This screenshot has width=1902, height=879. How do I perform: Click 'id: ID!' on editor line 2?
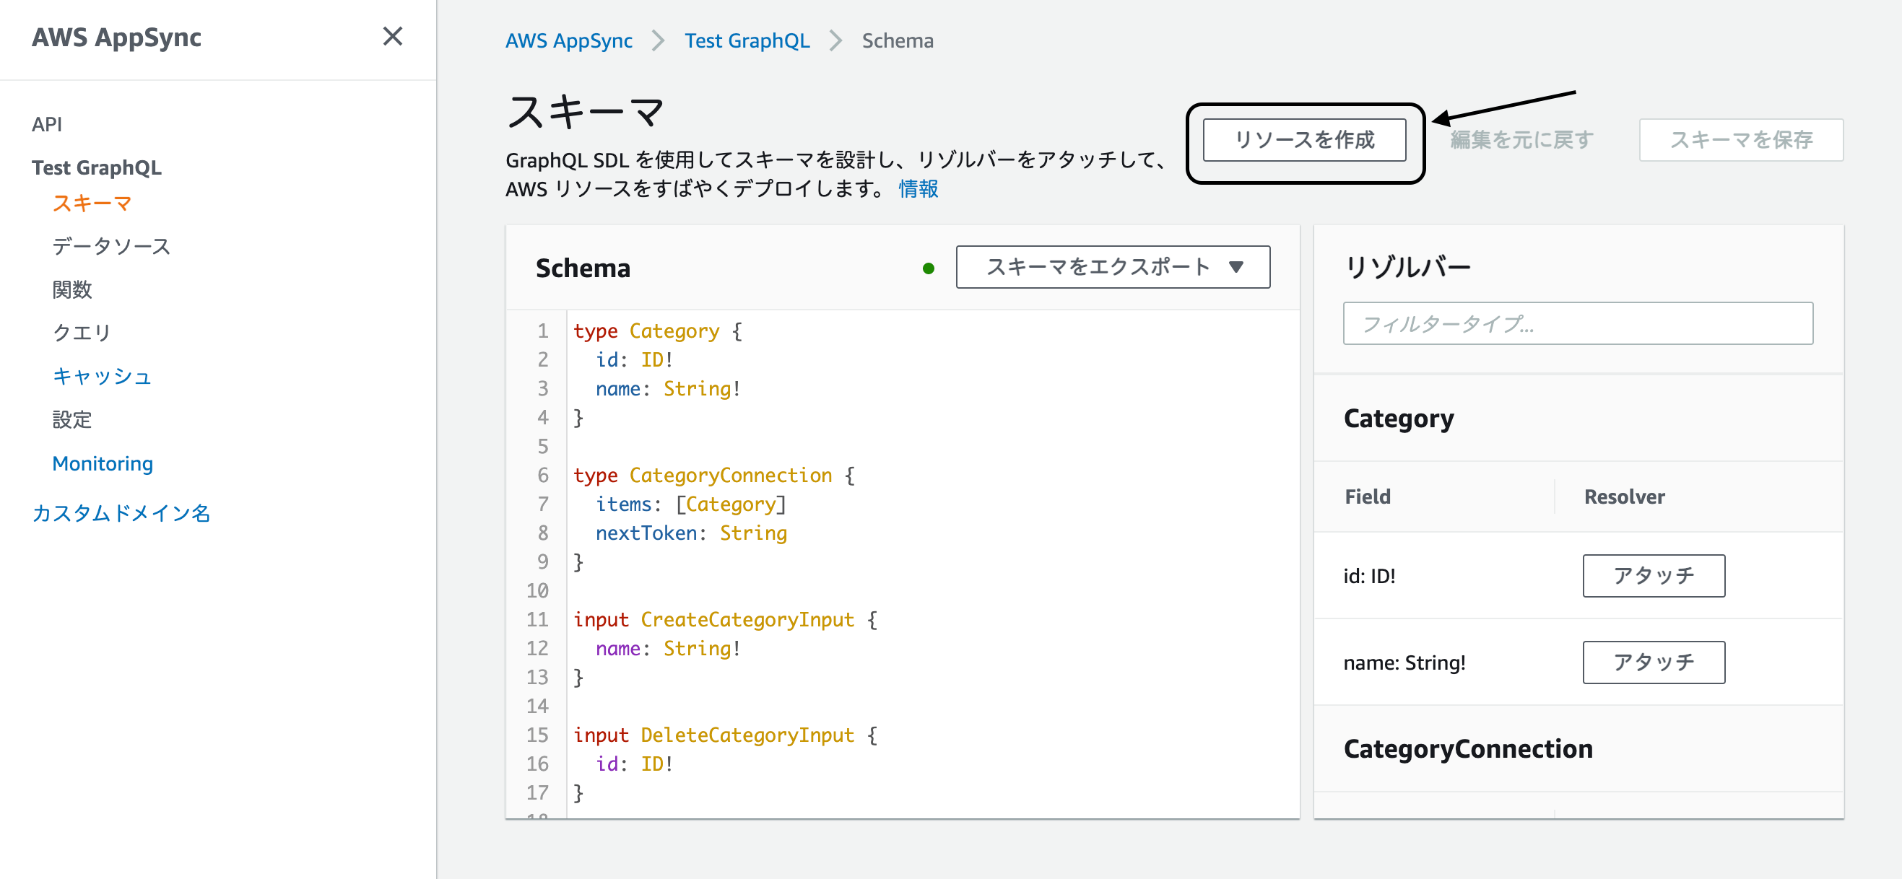(634, 360)
